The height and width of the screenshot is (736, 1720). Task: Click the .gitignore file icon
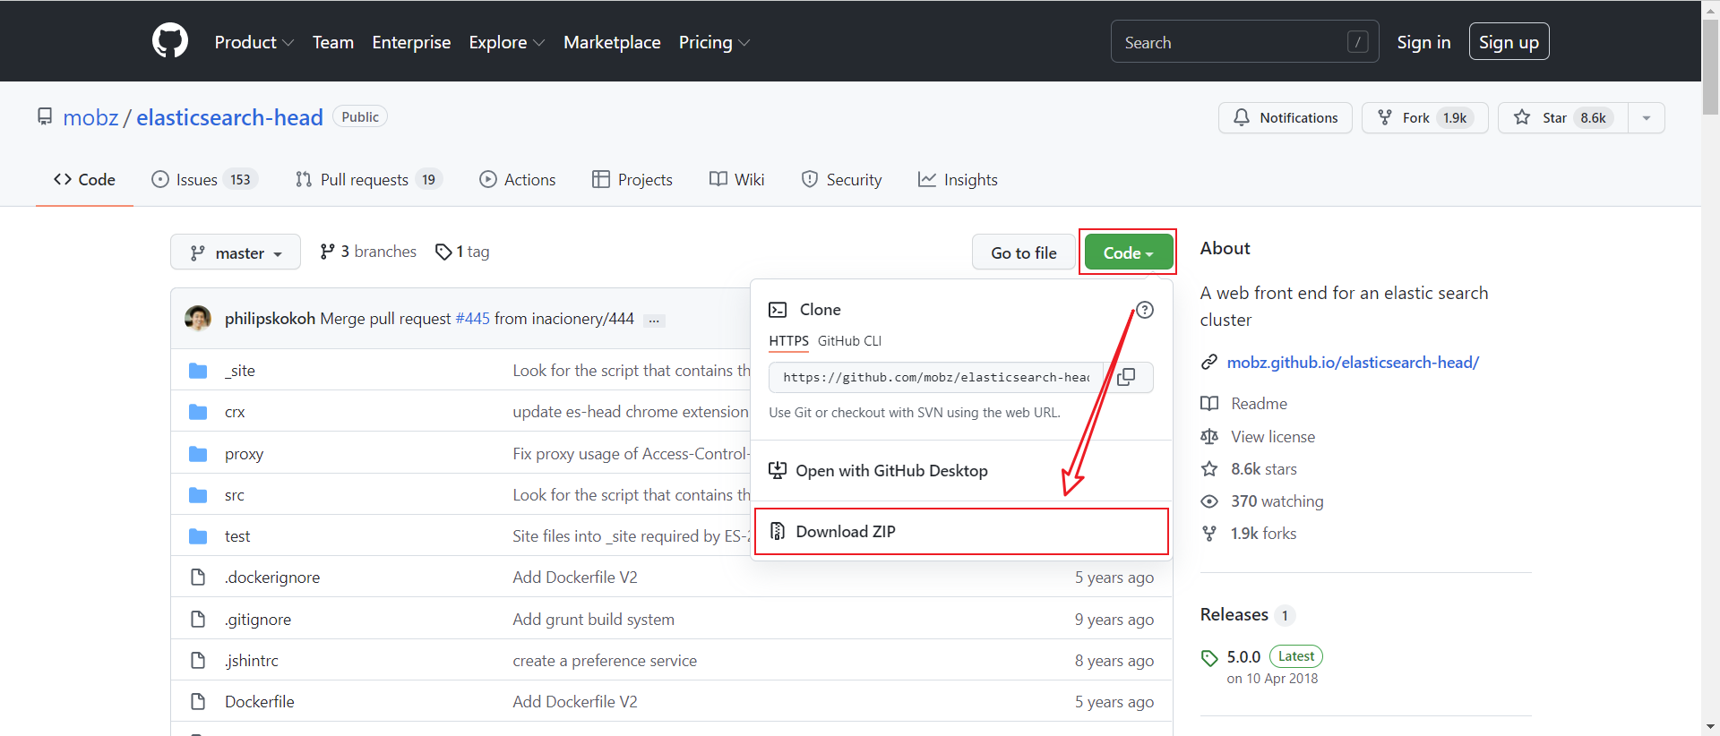(198, 620)
